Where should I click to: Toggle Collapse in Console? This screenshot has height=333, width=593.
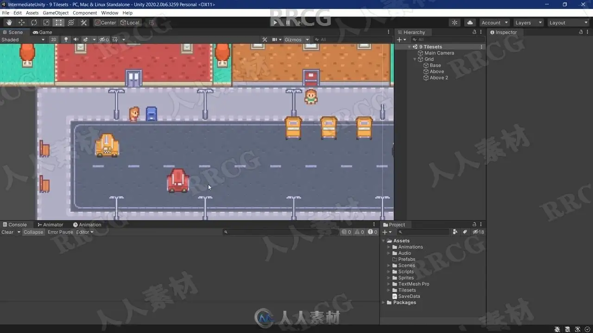(33, 232)
